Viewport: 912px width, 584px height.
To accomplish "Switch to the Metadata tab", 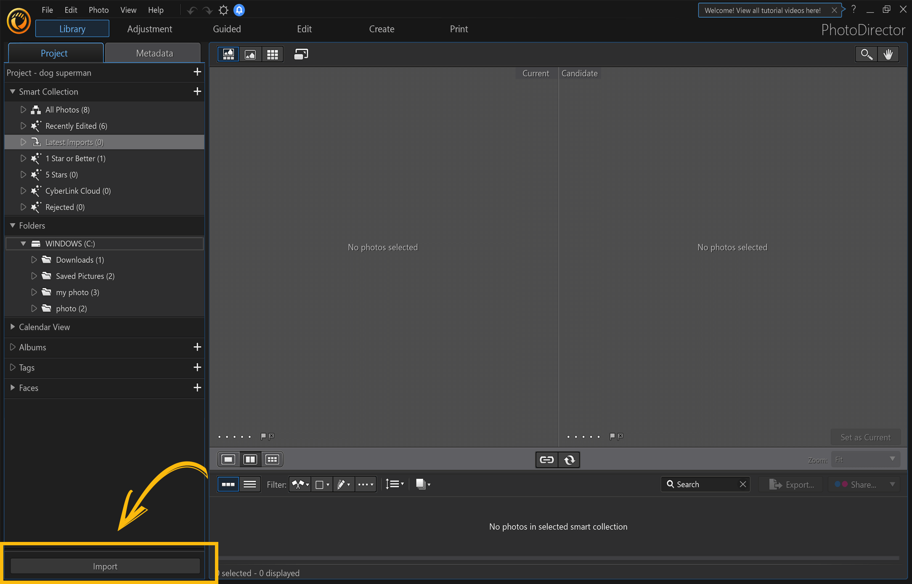I will [154, 53].
